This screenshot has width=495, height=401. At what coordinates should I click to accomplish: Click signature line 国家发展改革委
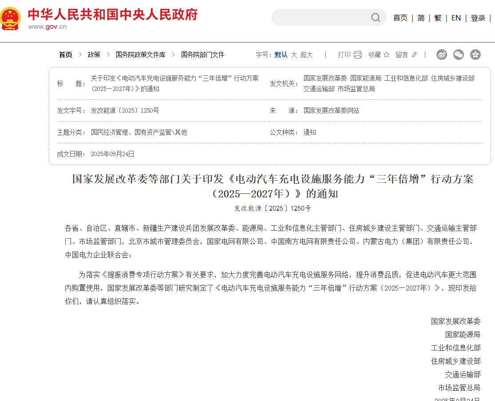tap(455, 321)
